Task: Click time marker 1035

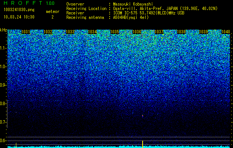Action: (x=114, y=32)
